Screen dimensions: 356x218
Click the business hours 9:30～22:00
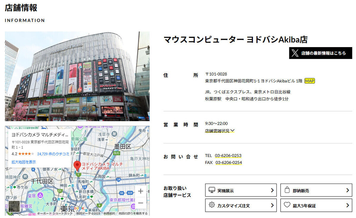pyautogui.click(x=216, y=124)
